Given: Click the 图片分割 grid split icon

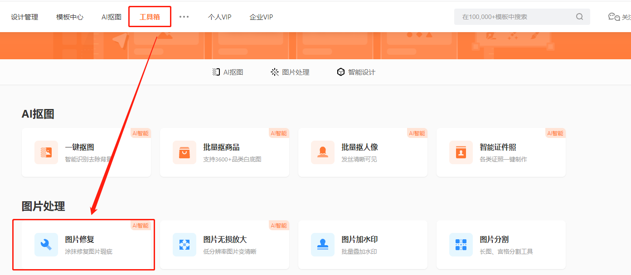Looking at the screenshot, I should 461,245.
